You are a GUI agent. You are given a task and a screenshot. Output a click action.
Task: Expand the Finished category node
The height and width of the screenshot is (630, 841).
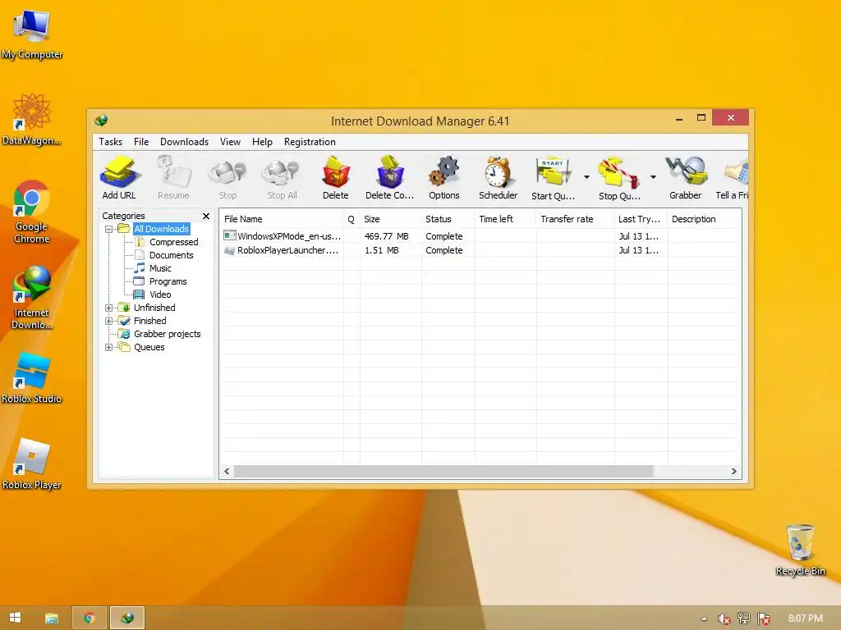pyautogui.click(x=109, y=321)
